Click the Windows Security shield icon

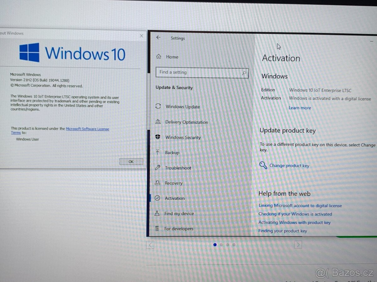[x=158, y=137]
